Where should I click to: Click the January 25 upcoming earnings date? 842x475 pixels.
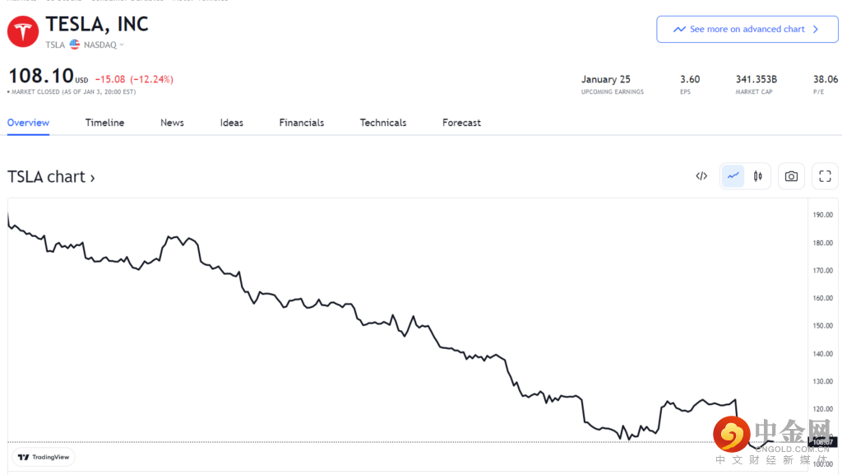[x=606, y=80]
